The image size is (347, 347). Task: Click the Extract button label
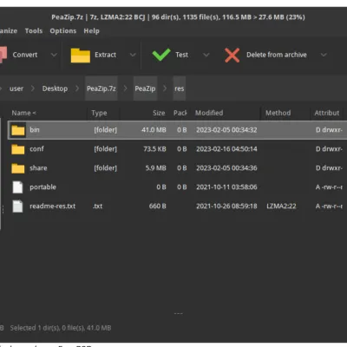click(105, 55)
